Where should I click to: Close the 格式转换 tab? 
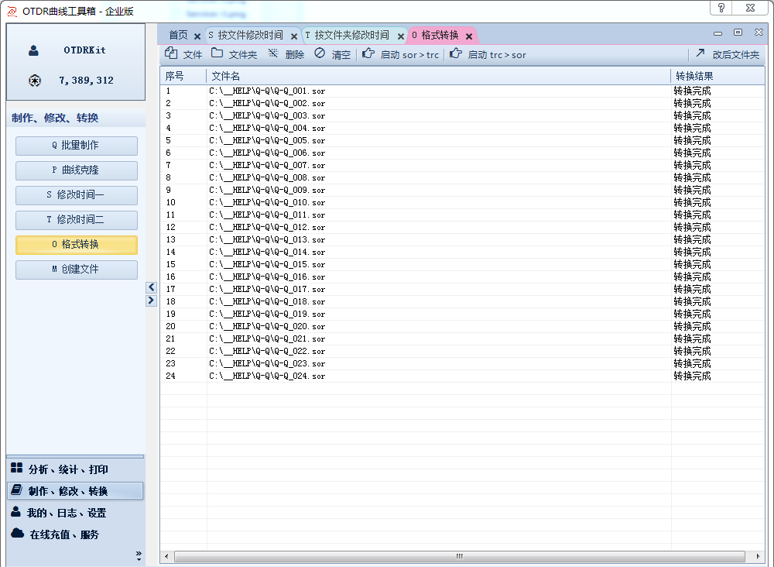[469, 36]
